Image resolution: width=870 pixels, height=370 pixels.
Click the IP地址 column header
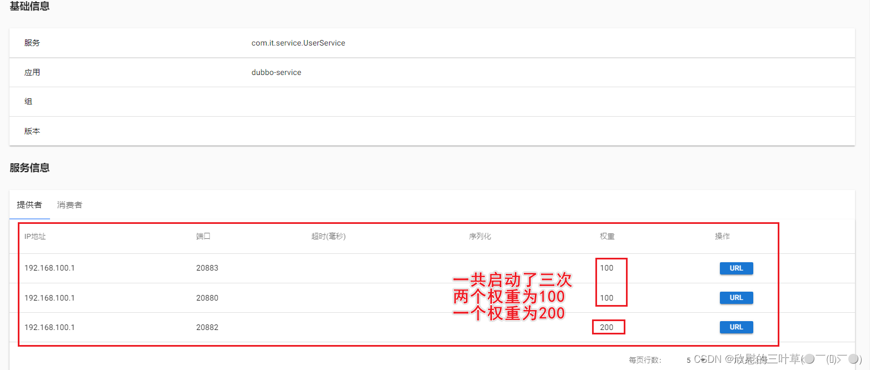click(35, 236)
